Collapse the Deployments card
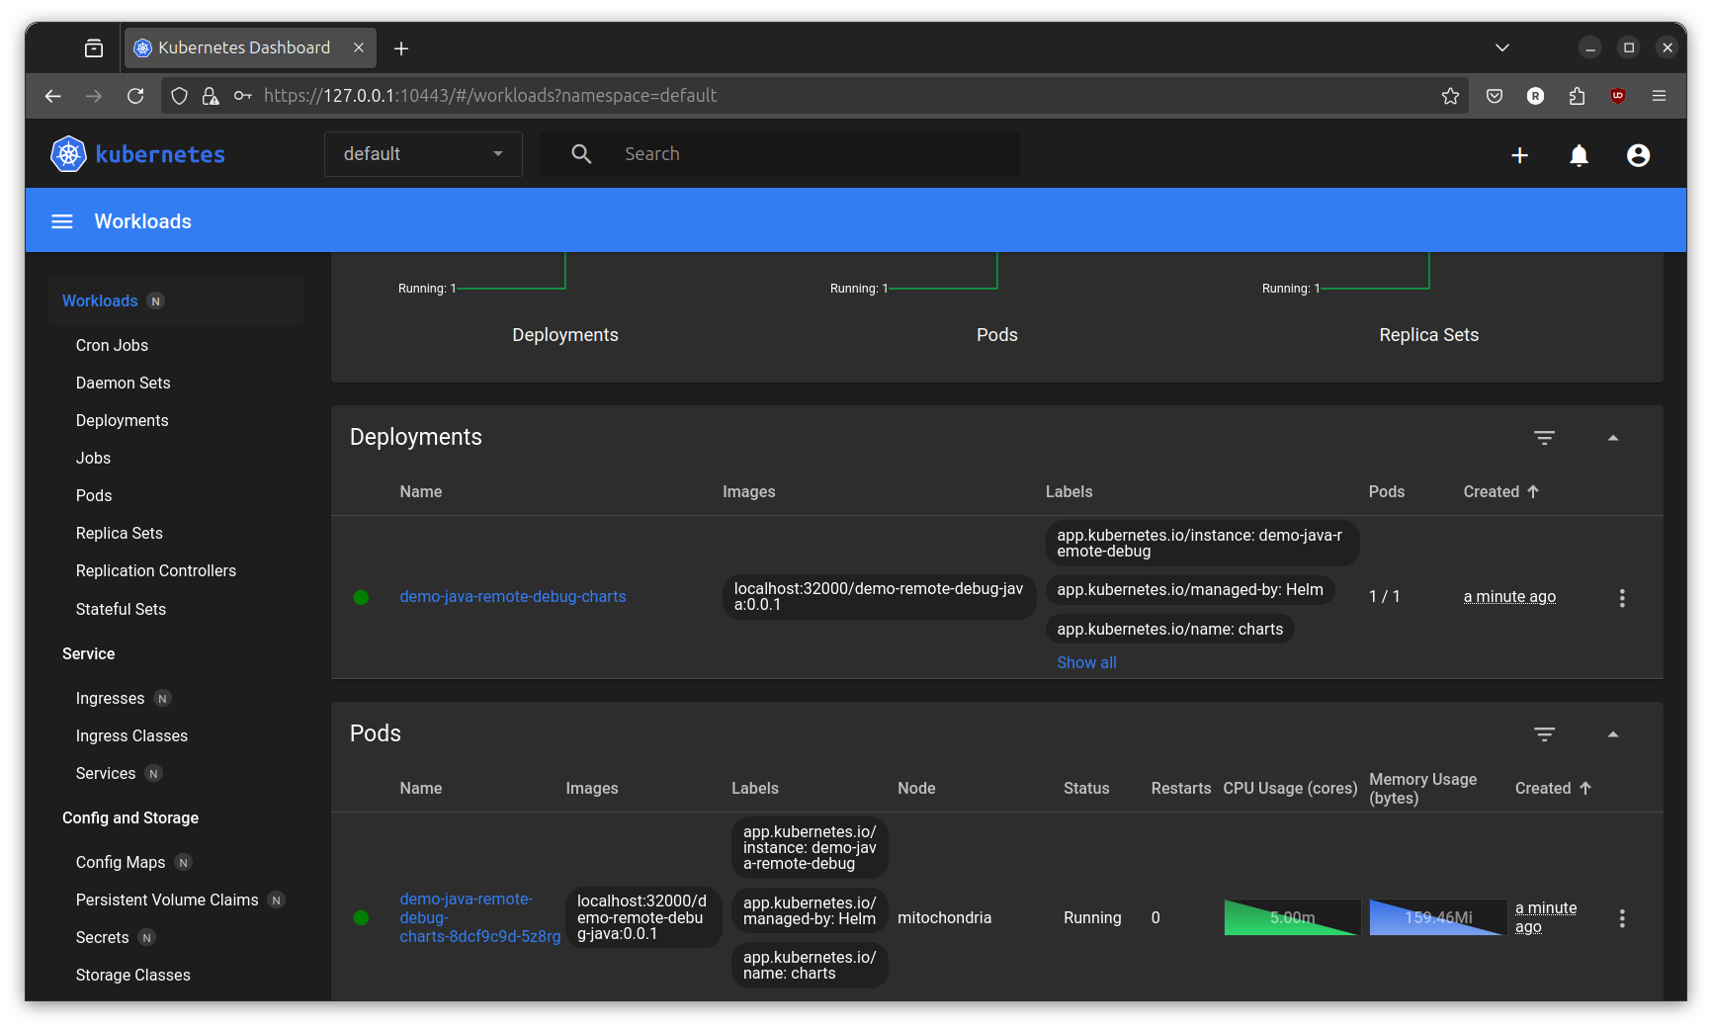The height and width of the screenshot is (1029, 1712). pos(1613,438)
